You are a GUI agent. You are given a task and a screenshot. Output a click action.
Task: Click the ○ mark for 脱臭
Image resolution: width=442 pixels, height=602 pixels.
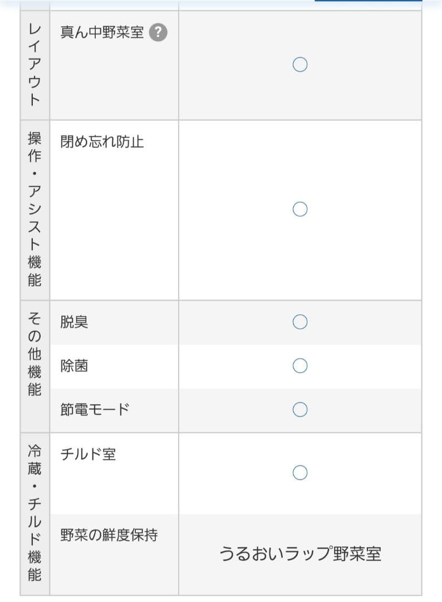[x=299, y=322]
